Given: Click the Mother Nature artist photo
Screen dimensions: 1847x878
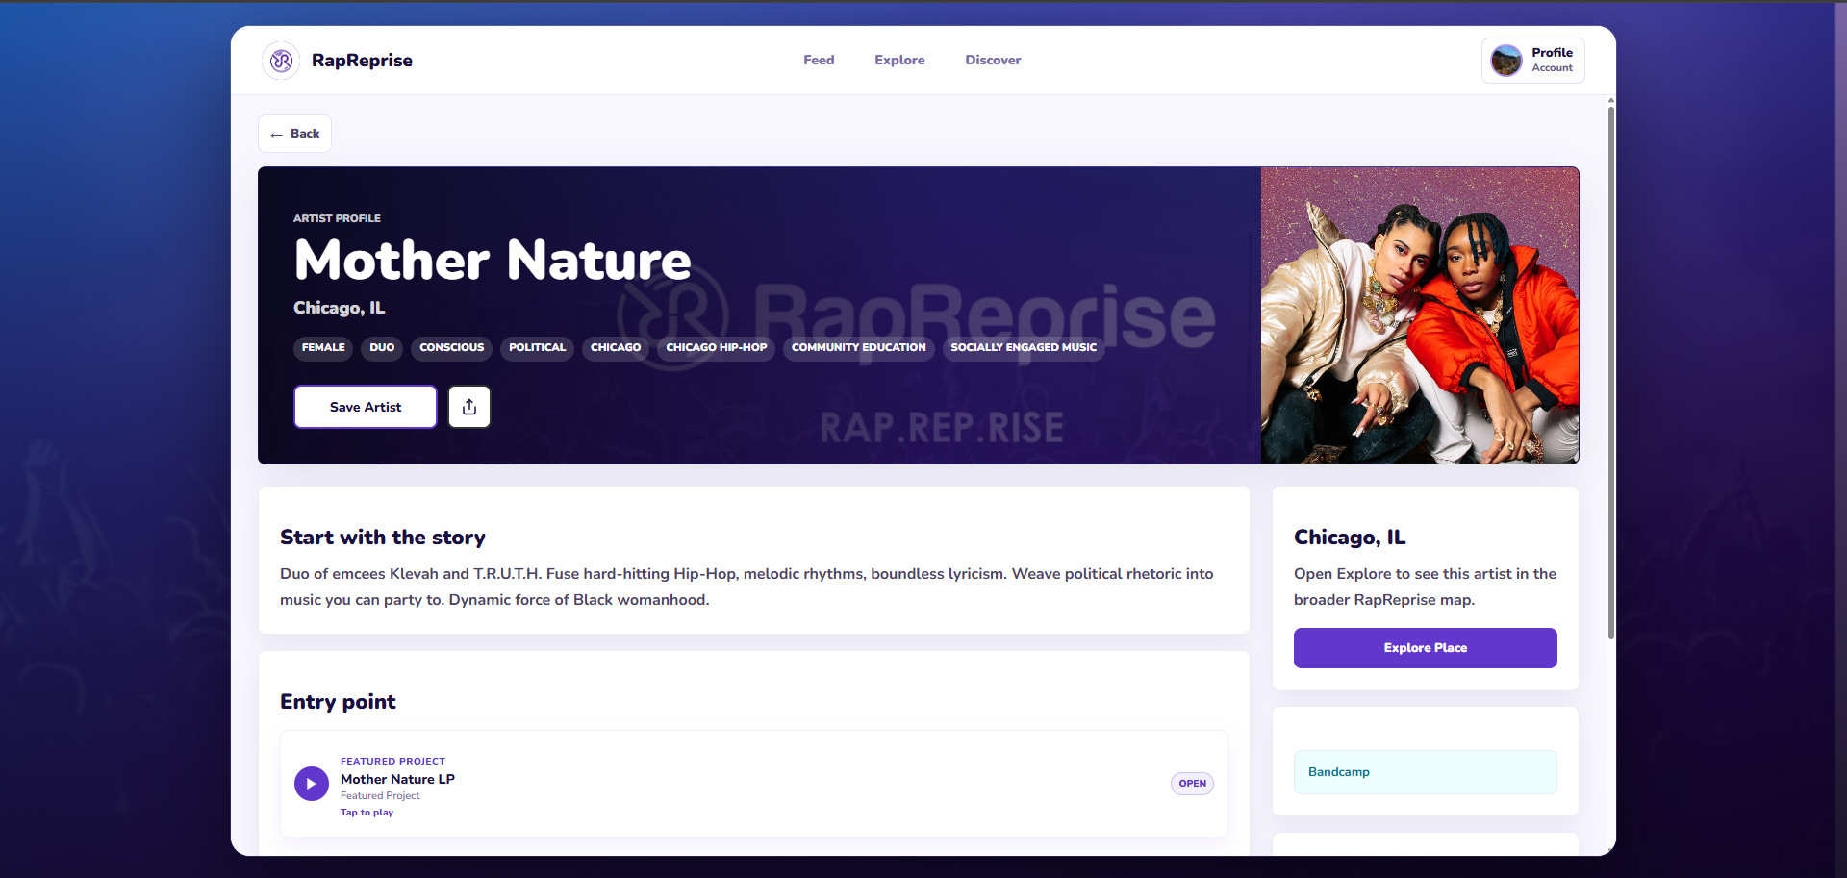Looking at the screenshot, I should coord(1420,315).
